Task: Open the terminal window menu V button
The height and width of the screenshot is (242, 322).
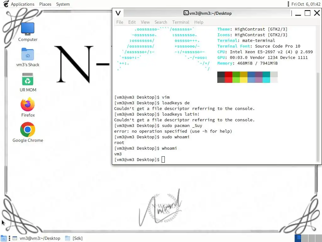Action: 118,13
